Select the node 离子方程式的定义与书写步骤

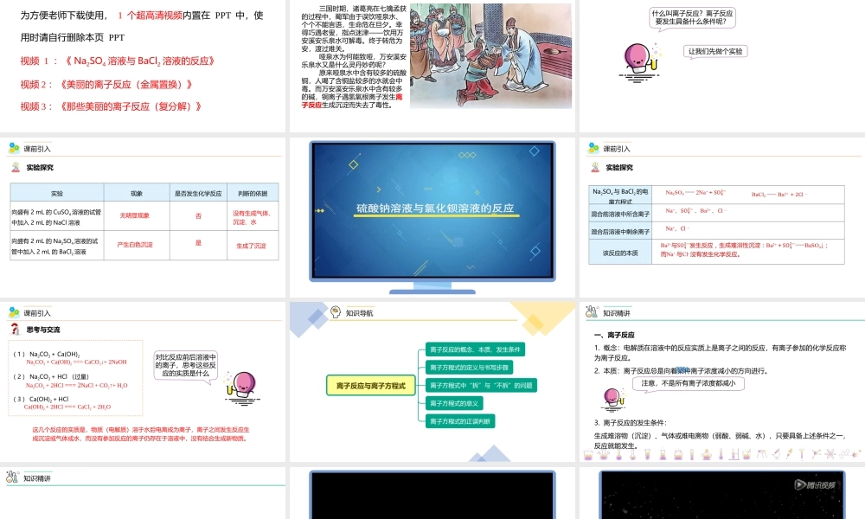[469, 367]
